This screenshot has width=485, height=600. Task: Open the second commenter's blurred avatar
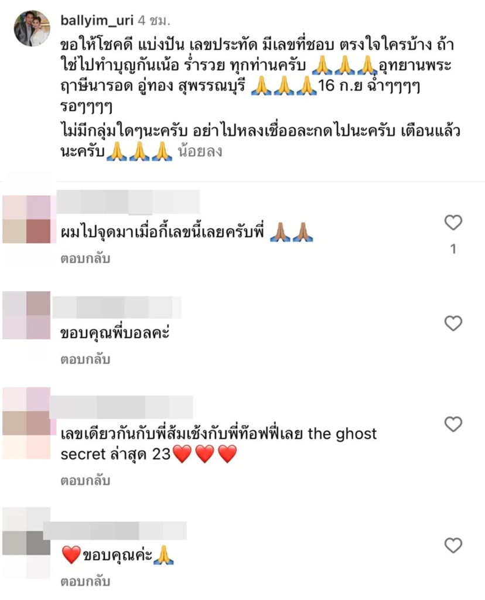click(x=26, y=315)
